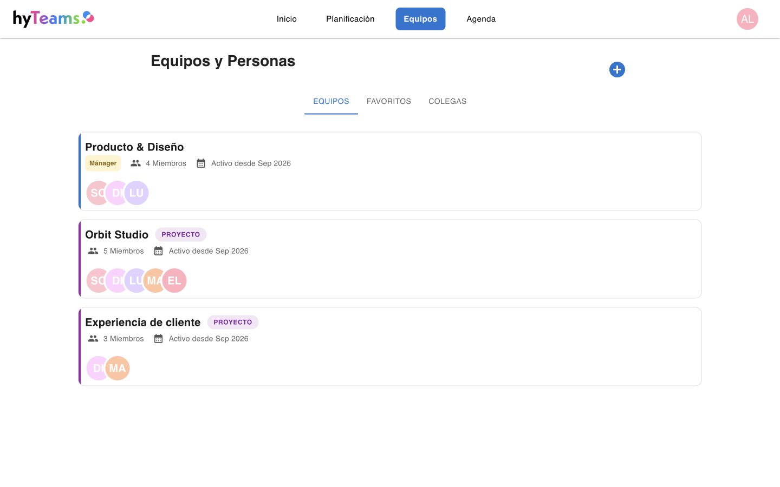Click the blue plus add-team button
Viewport: 780px width, 487px height.
617,69
